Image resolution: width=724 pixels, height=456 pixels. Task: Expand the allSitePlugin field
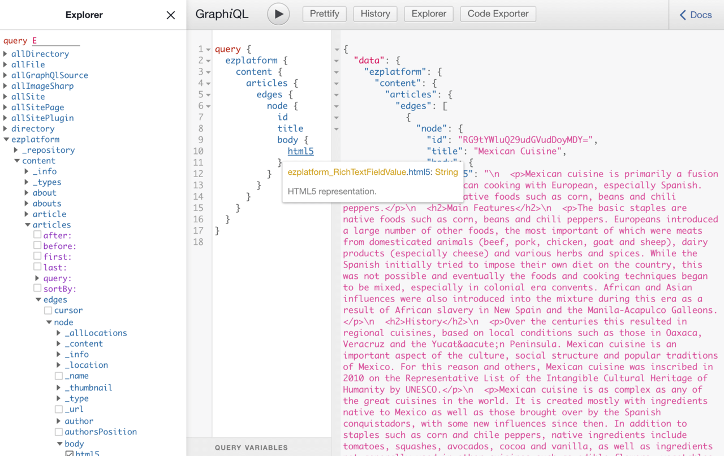(6, 118)
